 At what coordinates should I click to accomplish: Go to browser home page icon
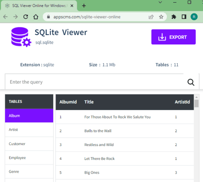(36, 17)
